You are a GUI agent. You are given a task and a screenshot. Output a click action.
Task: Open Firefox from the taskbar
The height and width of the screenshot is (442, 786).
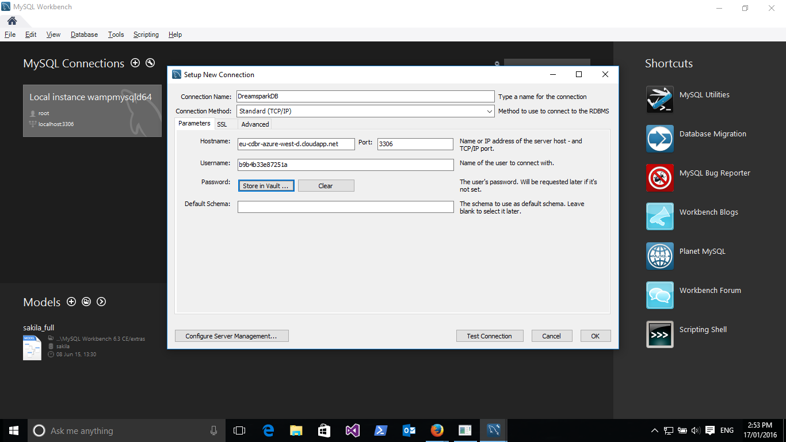click(437, 430)
